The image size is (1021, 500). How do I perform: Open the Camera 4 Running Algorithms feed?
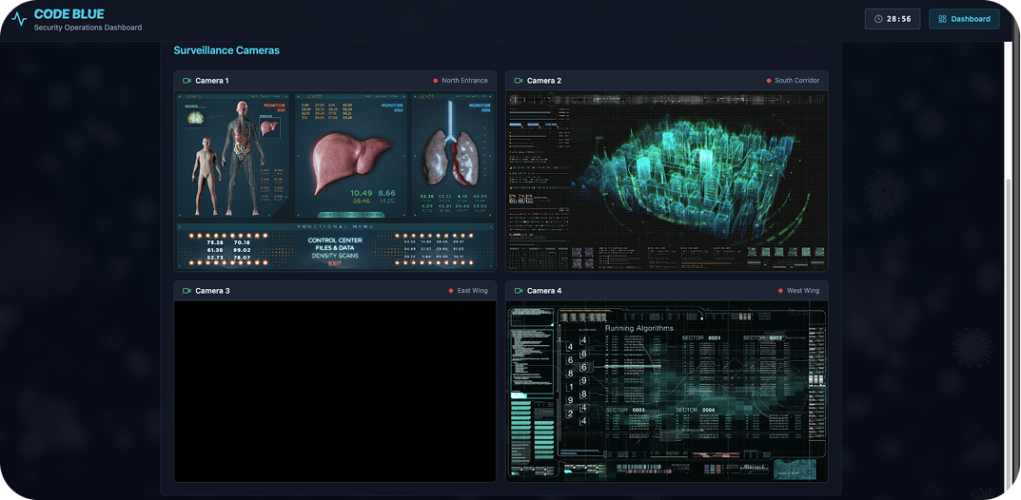[666, 391]
